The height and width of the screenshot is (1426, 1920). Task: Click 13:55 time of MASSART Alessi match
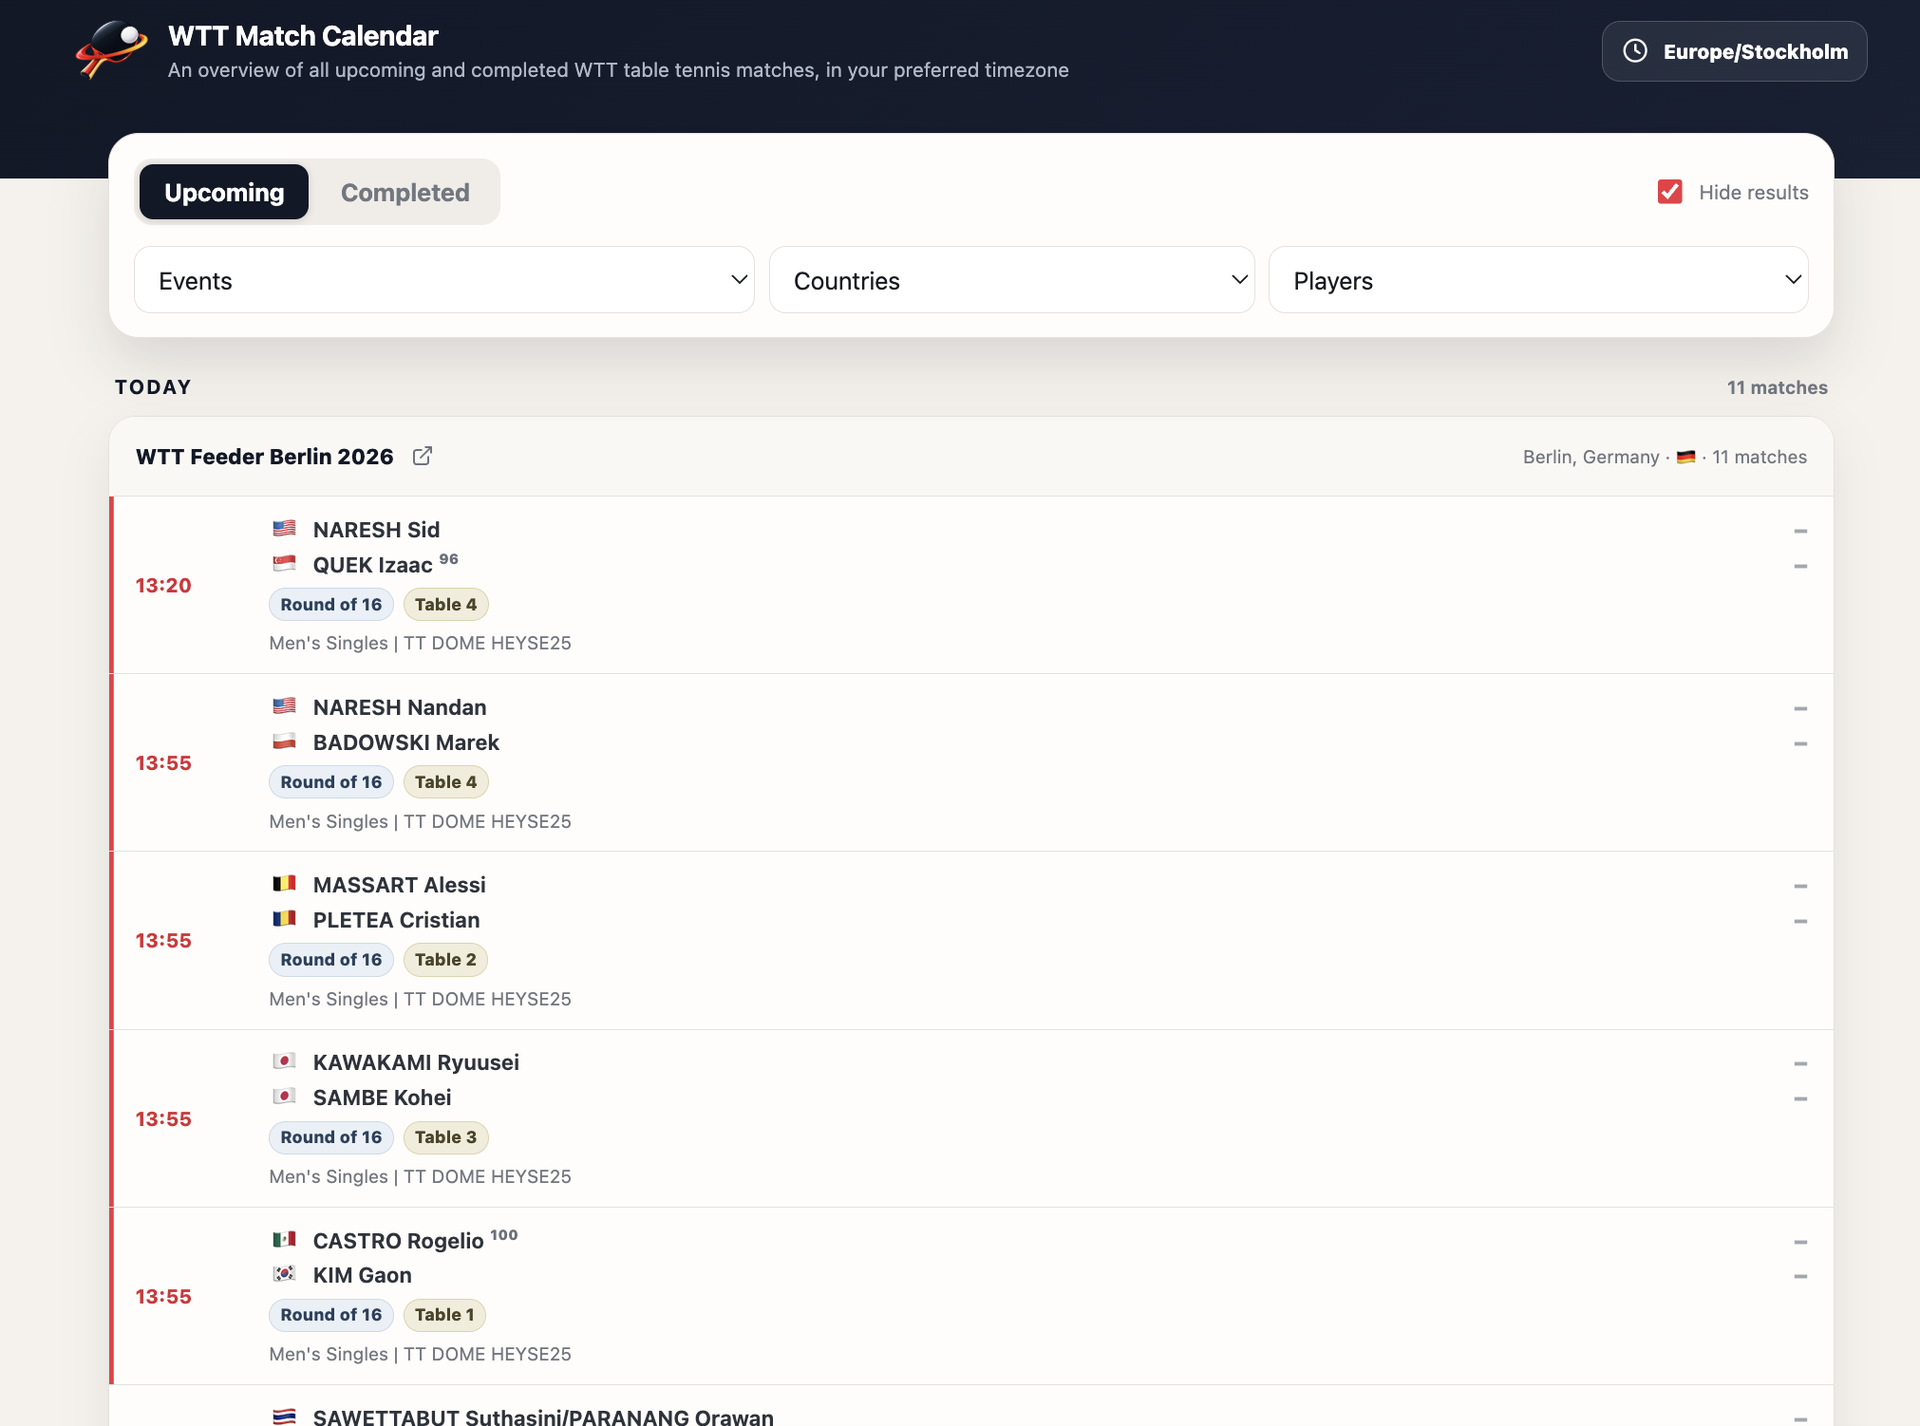tap(163, 941)
